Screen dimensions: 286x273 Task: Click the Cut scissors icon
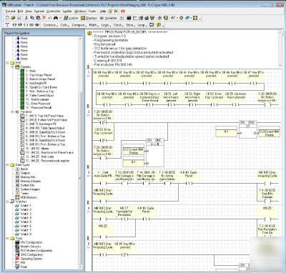26,18
